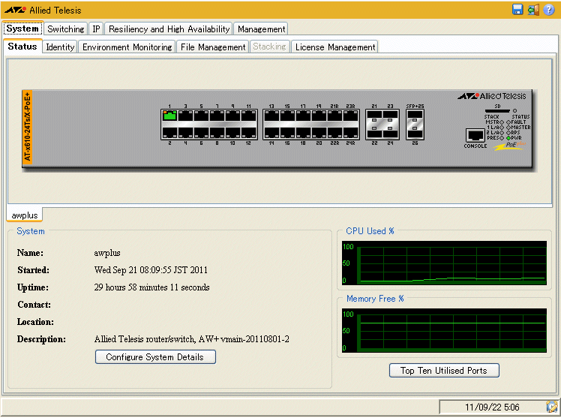Open the IP tab

pos(96,29)
